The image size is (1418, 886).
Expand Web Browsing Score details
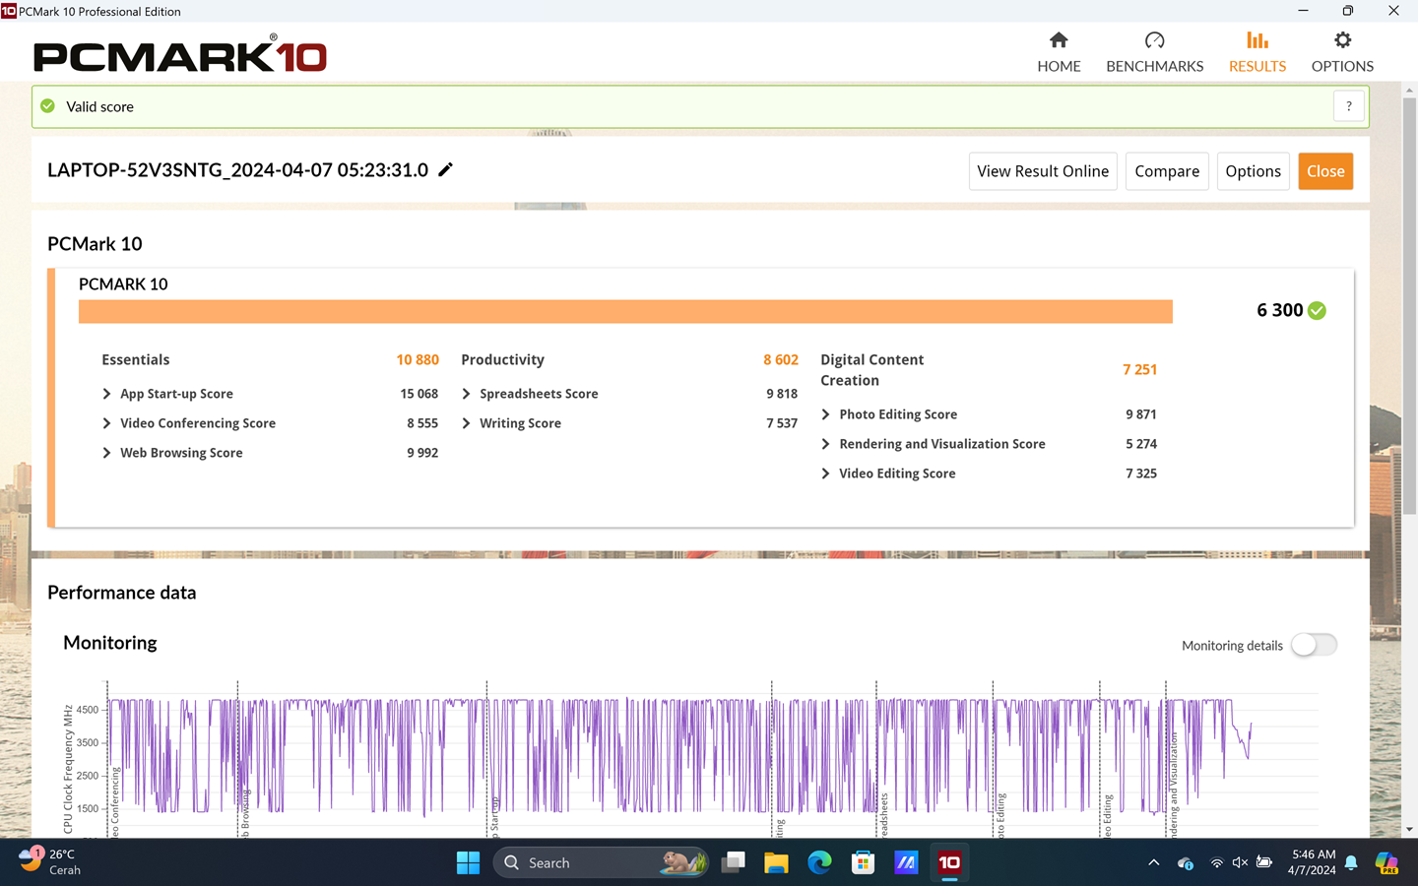click(x=106, y=453)
